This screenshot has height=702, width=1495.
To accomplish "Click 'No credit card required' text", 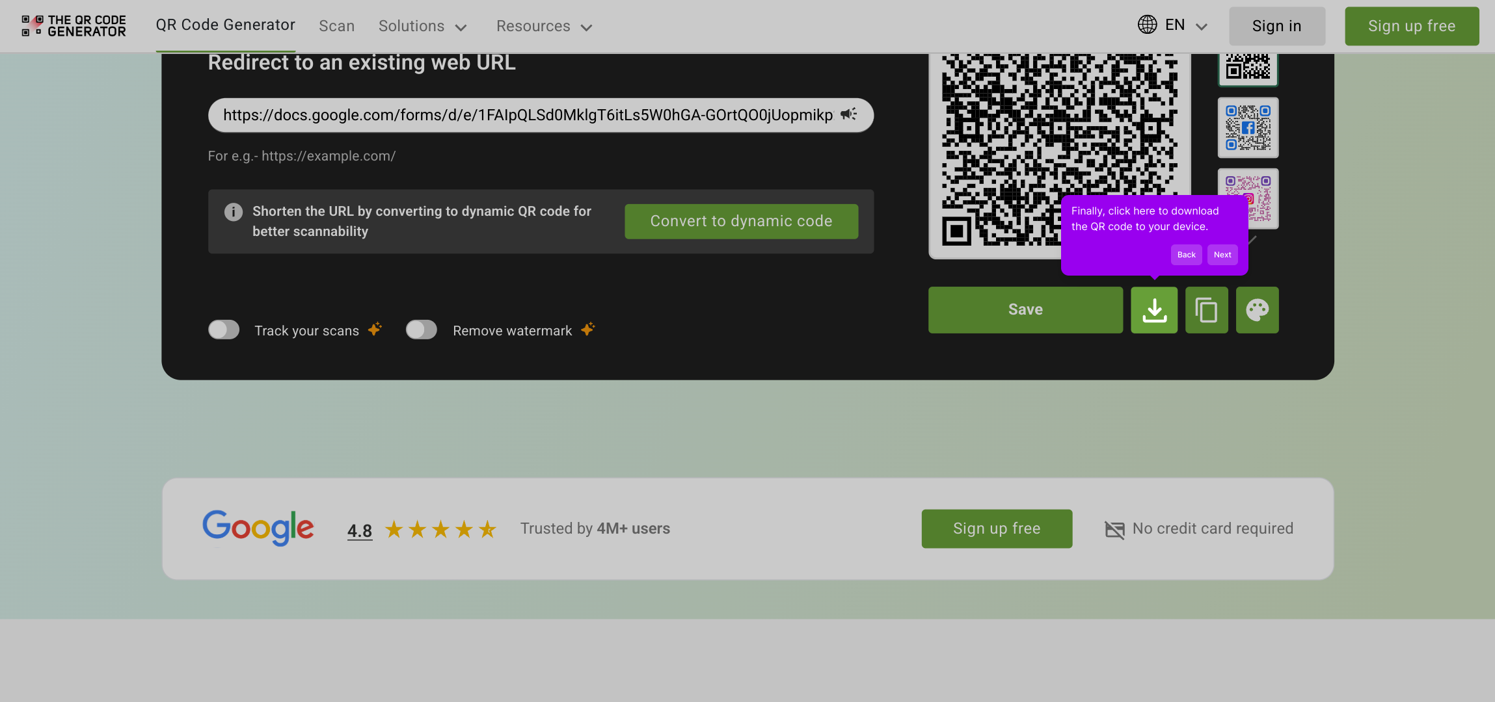I will [1213, 528].
